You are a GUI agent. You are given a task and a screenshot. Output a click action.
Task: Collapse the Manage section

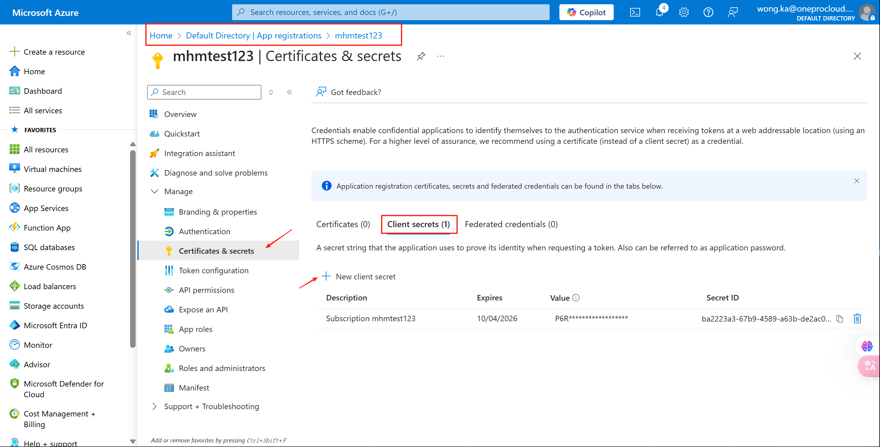(x=155, y=191)
